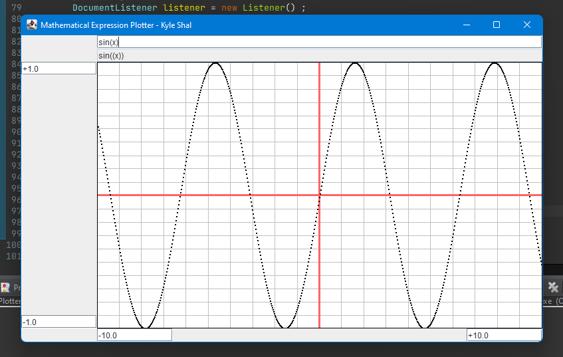Click the -10.0 minimum X field
The height and width of the screenshot is (357, 563).
coord(134,335)
